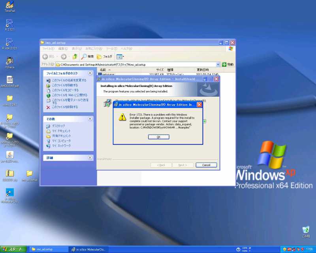
Task: Click the installer computer icon in wizard
Action: tap(107, 103)
